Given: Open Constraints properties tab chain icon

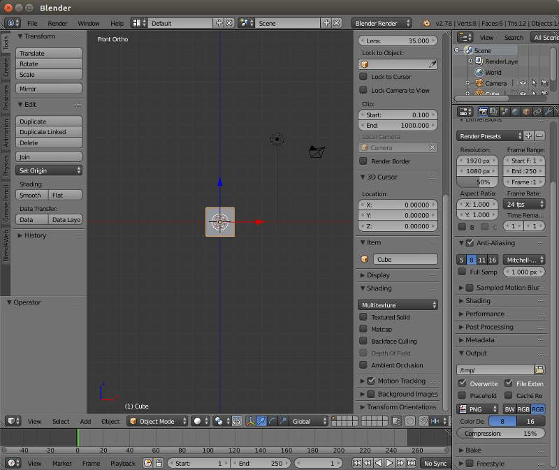Looking at the screenshot, I should (x=537, y=112).
